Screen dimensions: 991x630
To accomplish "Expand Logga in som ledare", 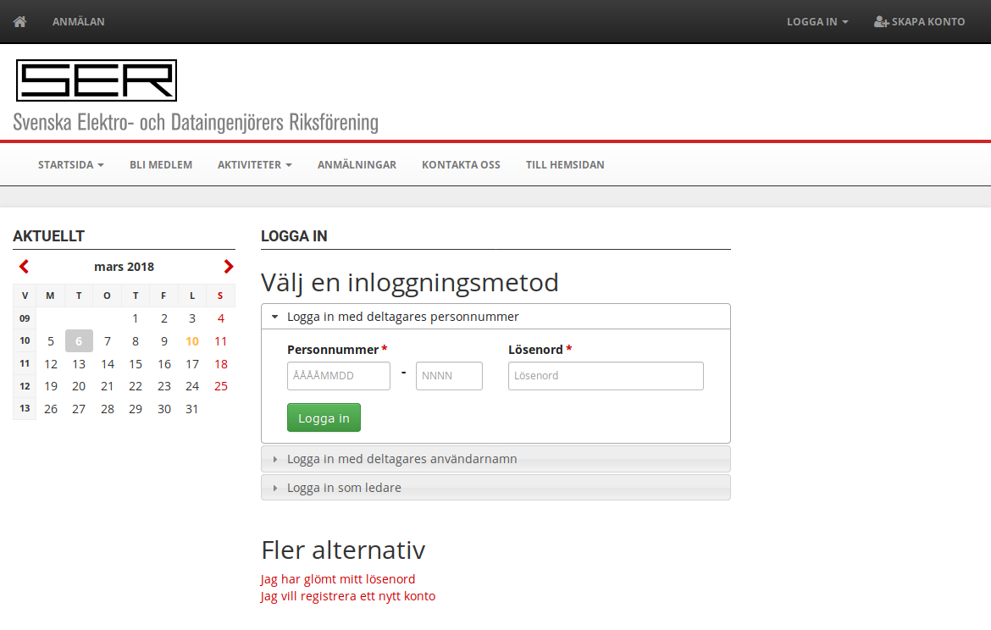I will point(495,488).
